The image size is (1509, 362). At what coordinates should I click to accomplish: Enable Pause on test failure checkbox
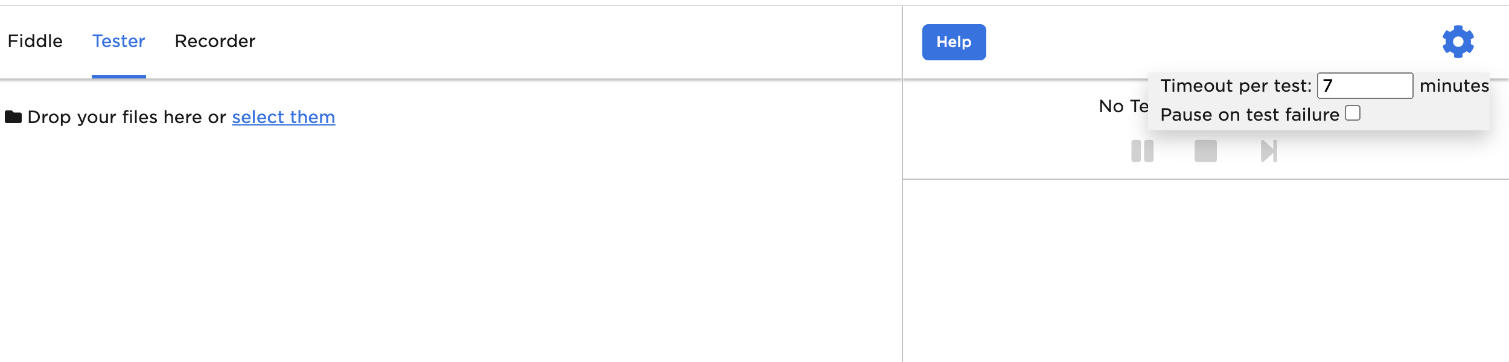[1353, 113]
